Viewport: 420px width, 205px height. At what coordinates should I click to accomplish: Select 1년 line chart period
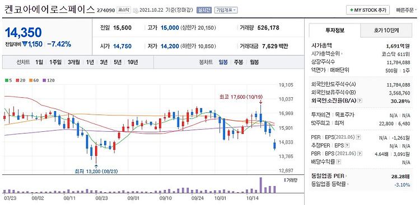[90, 62]
